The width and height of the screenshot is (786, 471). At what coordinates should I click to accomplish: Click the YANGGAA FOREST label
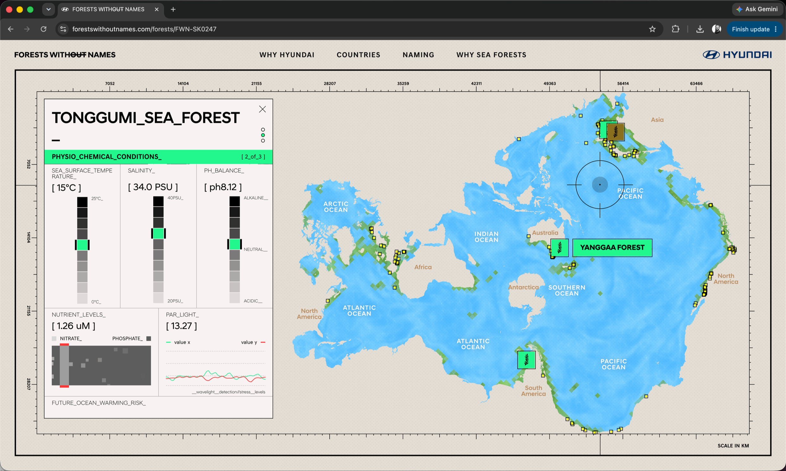tap(612, 248)
